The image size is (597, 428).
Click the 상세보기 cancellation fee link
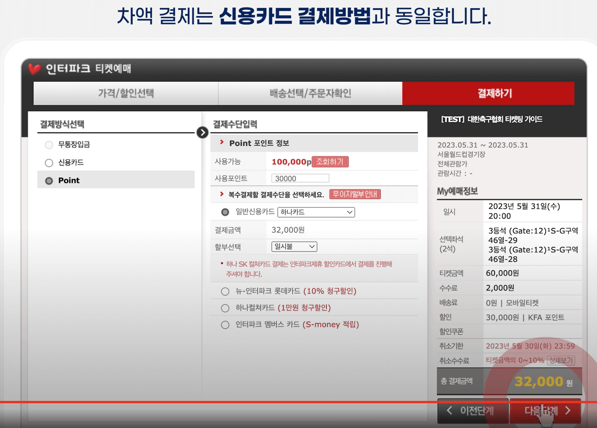pos(560,360)
